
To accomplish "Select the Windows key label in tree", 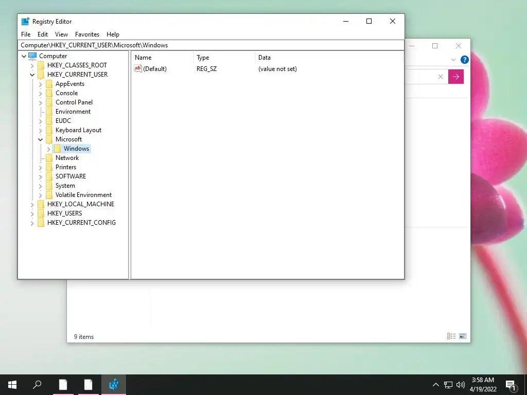I will (x=76, y=149).
